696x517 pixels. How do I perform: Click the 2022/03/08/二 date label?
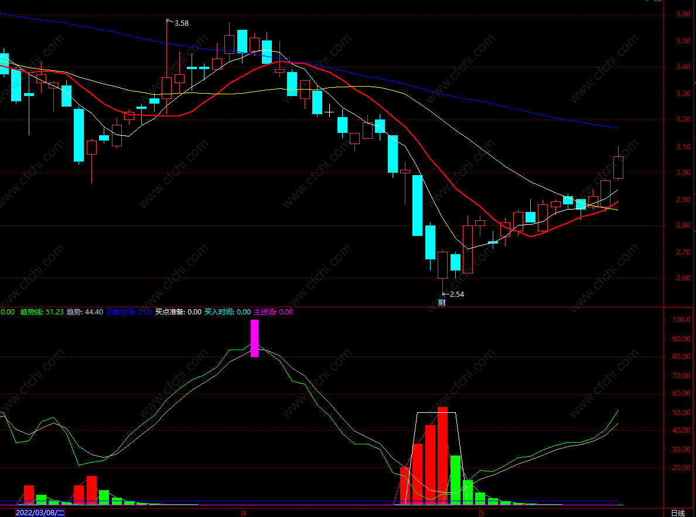40,513
